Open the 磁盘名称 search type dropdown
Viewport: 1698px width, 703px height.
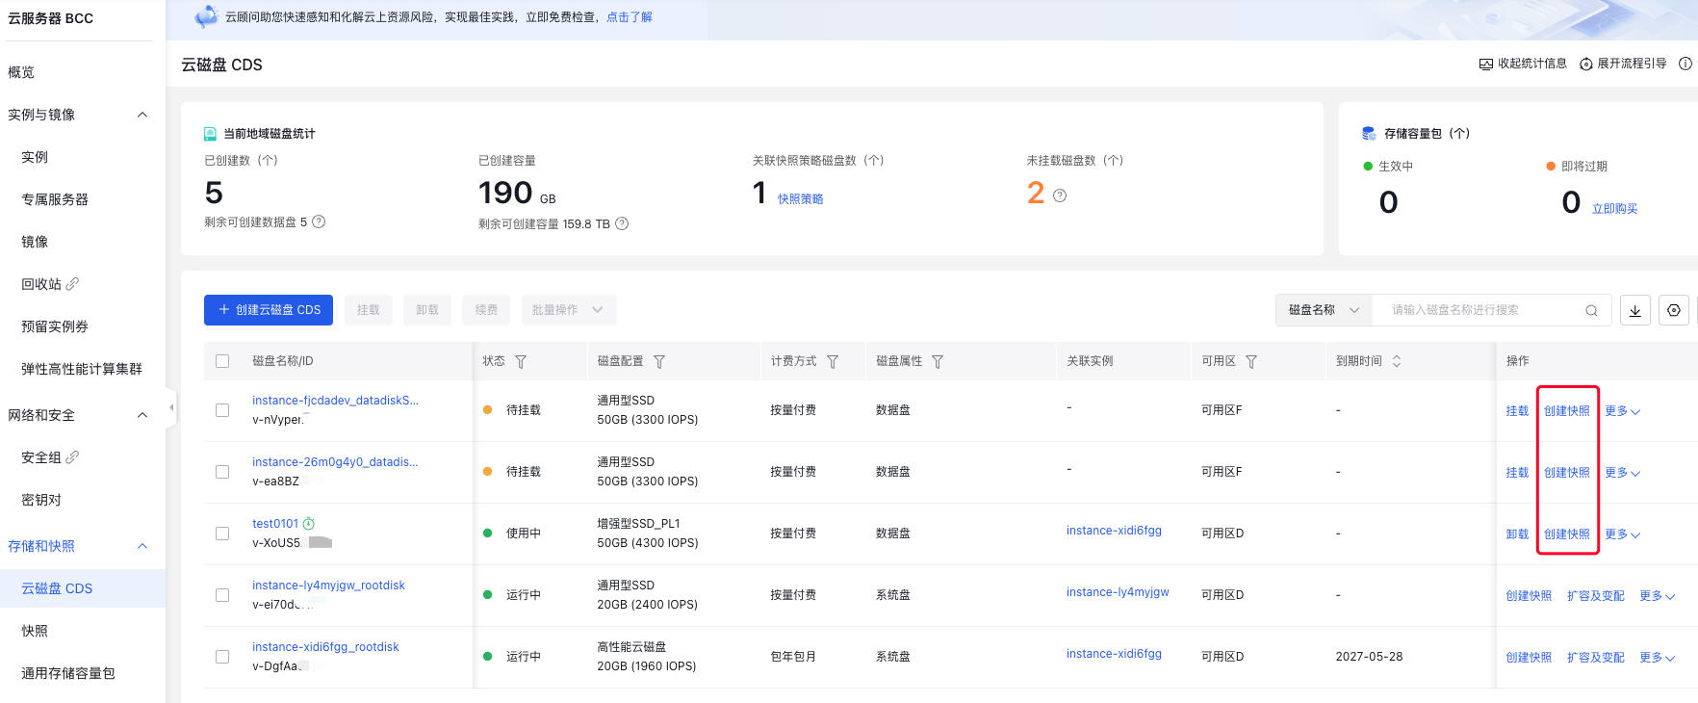tap(1324, 310)
